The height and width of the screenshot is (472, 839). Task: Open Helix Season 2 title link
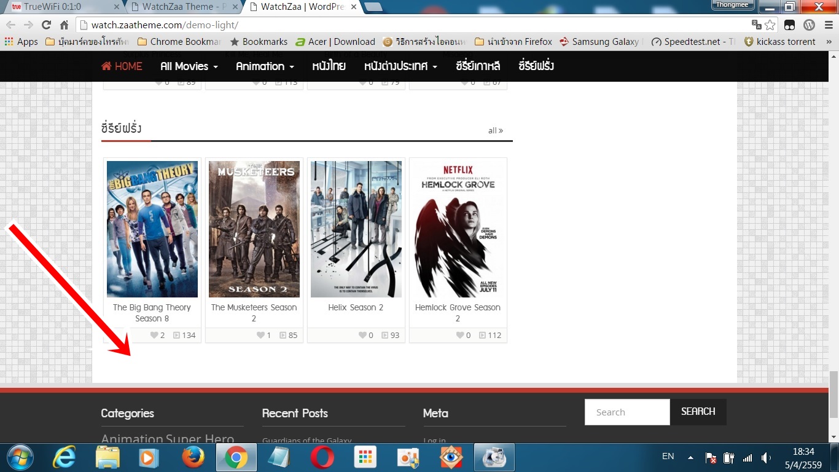pyautogui.click(x=356, y=307)
